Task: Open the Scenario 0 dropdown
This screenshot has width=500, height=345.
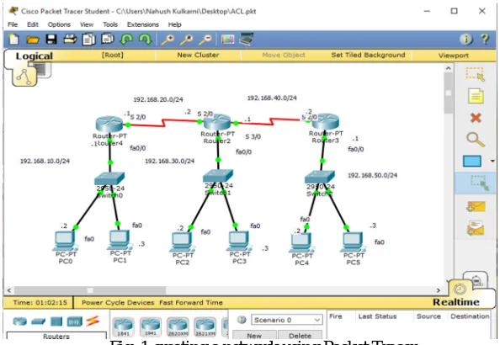Action: click(286, 320)
